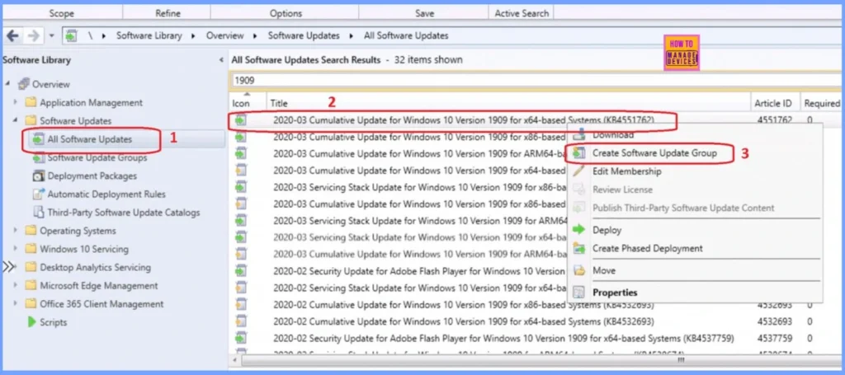Viewport: 845px width, 375px height.
Task: Open the Scripts node
Action: [x=54, y=322]
